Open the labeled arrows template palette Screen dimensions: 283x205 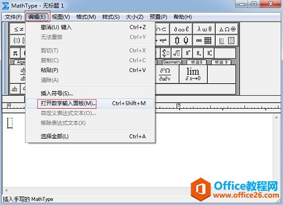(x=162, y=40)
